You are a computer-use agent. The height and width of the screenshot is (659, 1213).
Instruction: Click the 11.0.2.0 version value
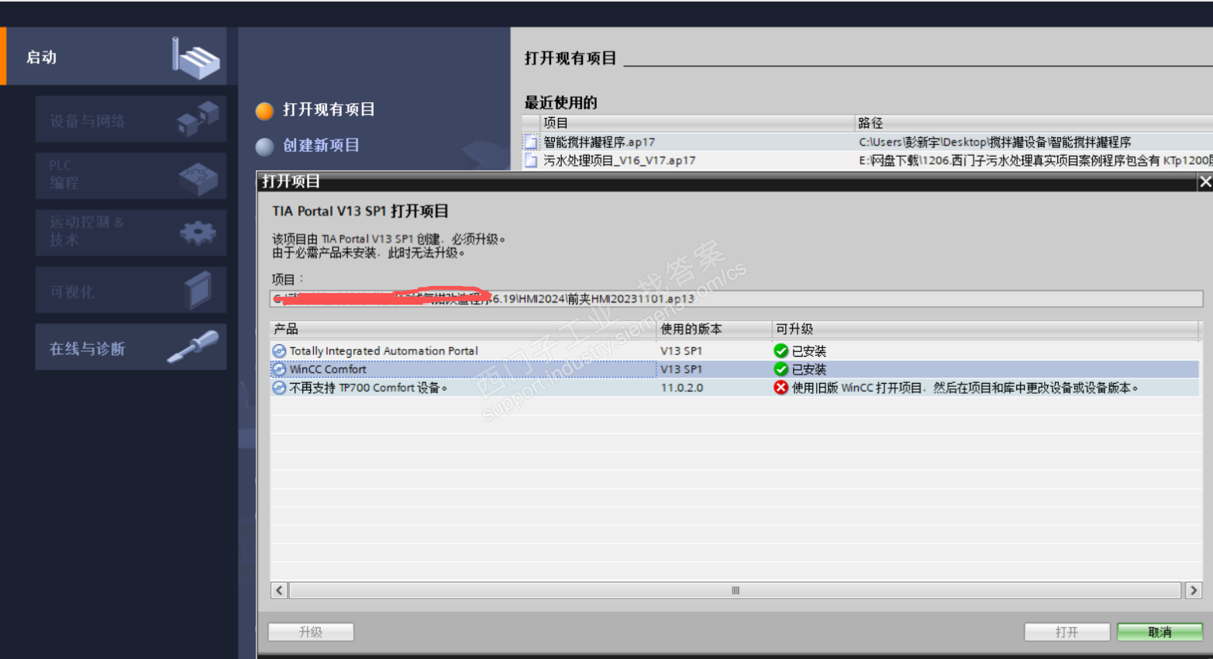click(x=682, y=388)
